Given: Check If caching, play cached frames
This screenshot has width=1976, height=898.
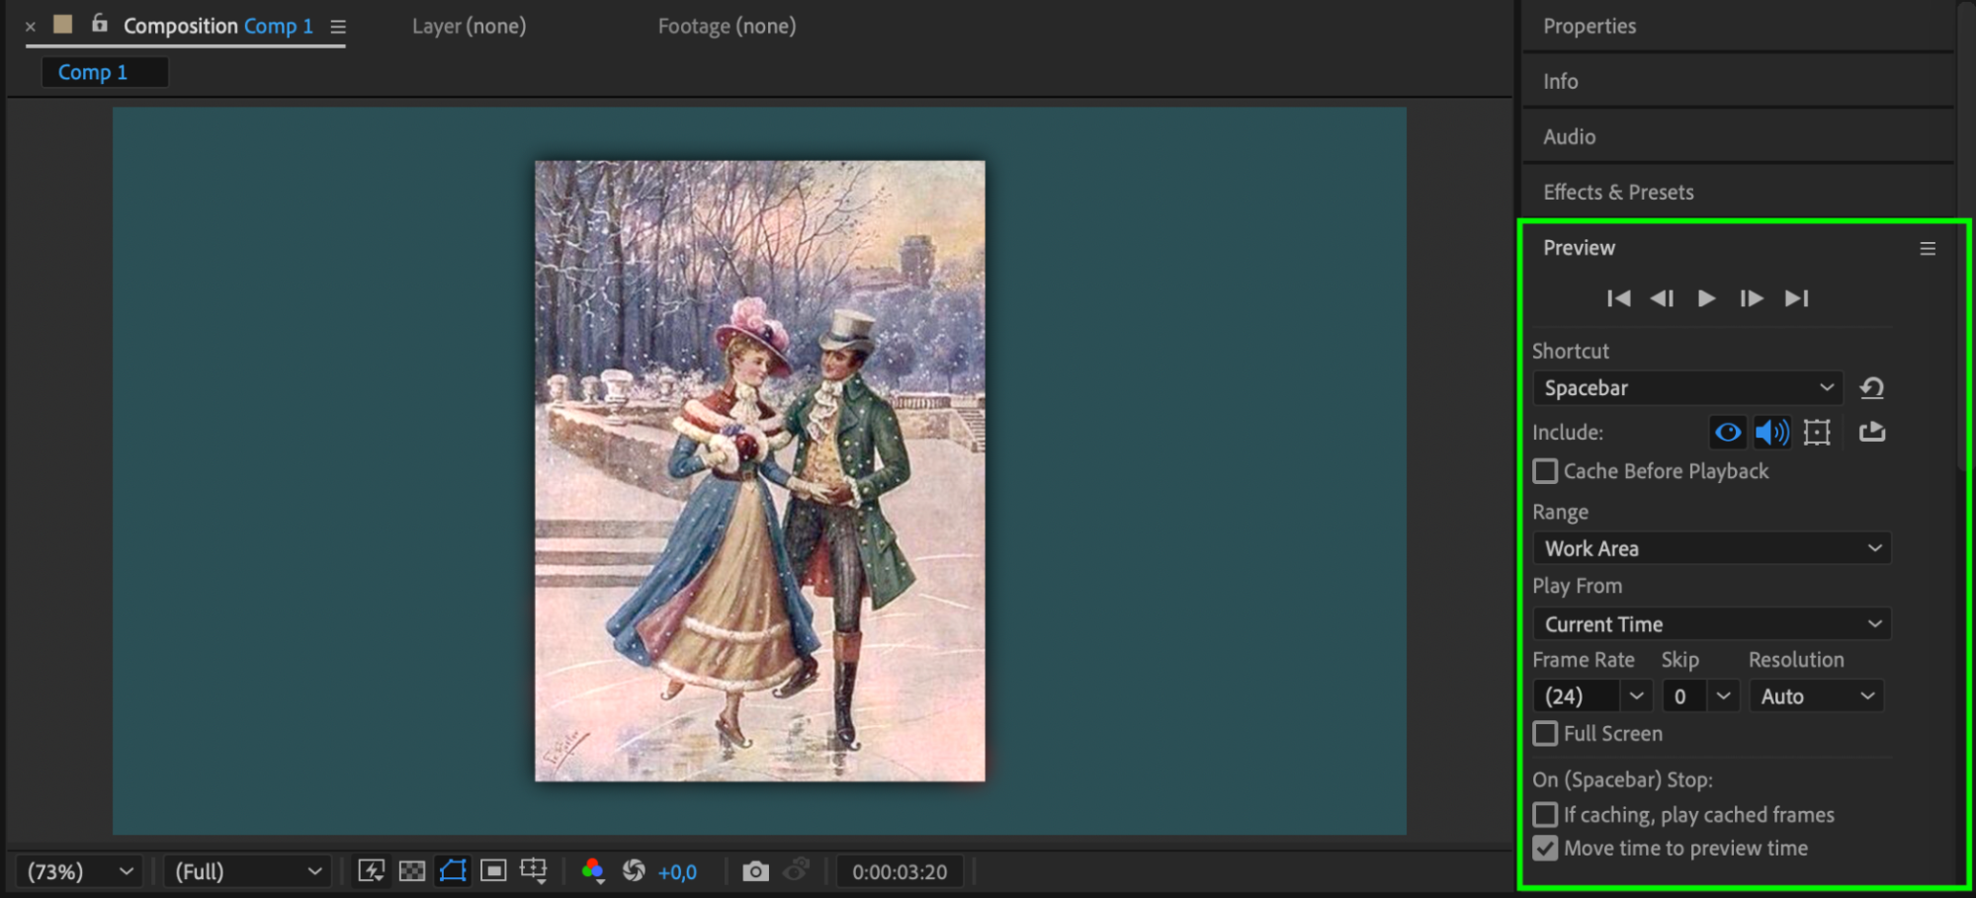Looking at the screenshot, I should point(1545,815).
